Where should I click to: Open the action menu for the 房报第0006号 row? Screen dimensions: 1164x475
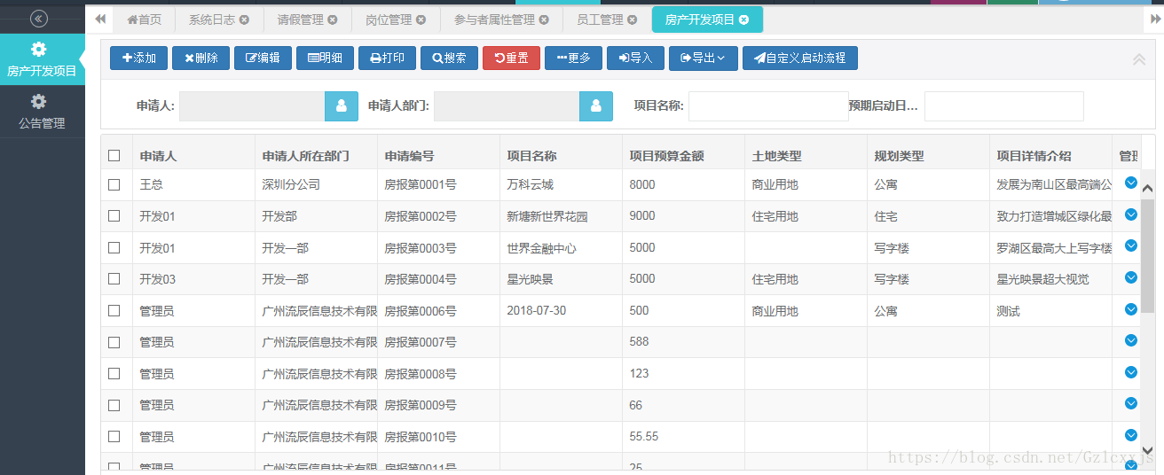pos(1131,309)
